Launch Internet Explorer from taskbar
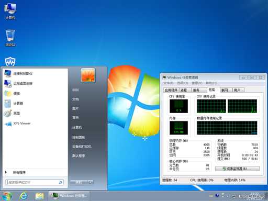This screenshot has height=201, width=268. (24, 196)
